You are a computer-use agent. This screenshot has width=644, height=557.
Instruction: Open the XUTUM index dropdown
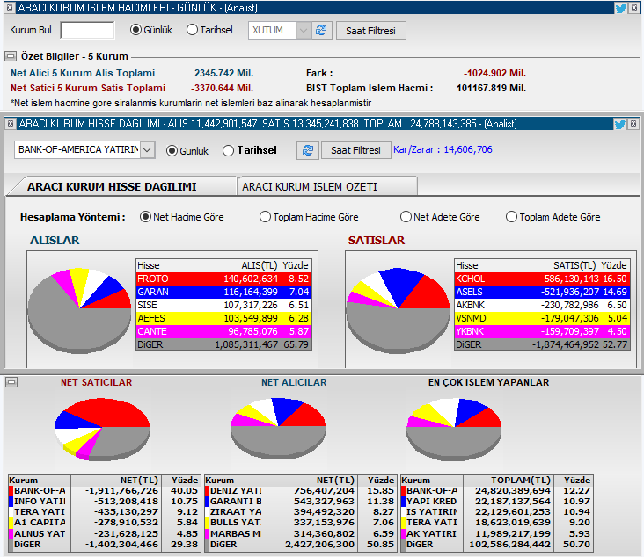click(304, 31)
